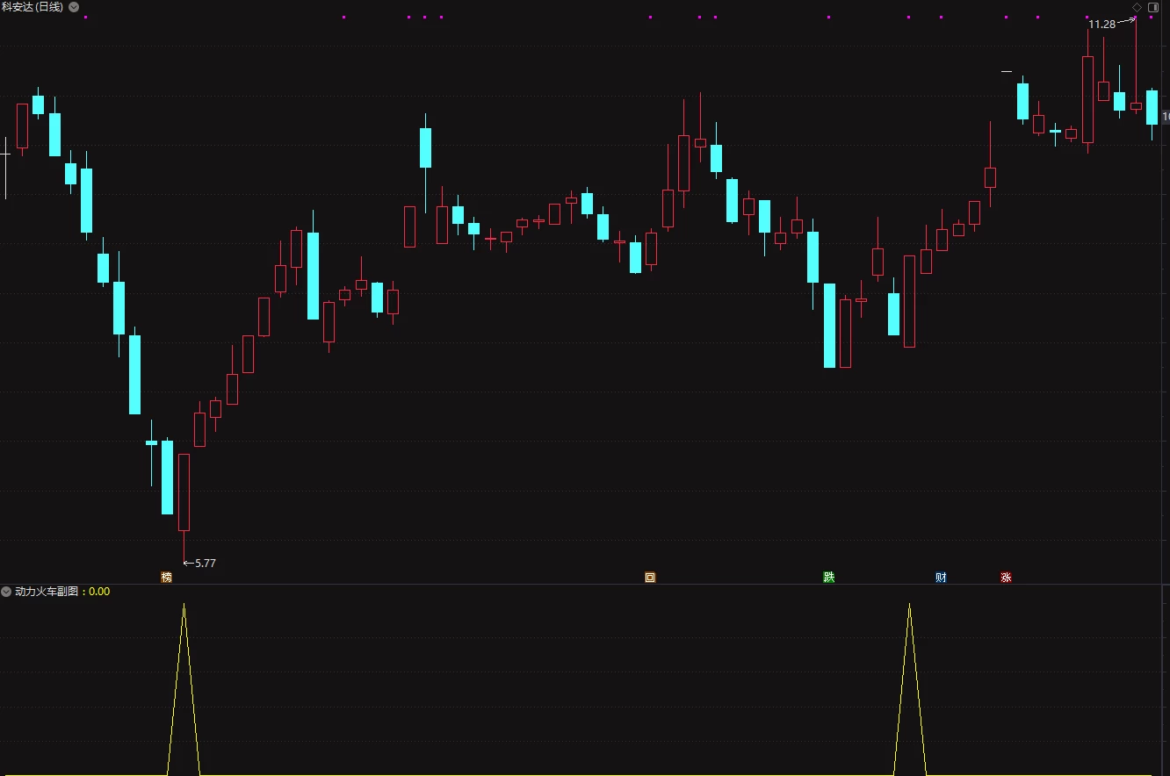Image resolution: width=1170 pixels, height=776 pixels.
Task: Open the 回 event marker
Action: pos(650,578)
